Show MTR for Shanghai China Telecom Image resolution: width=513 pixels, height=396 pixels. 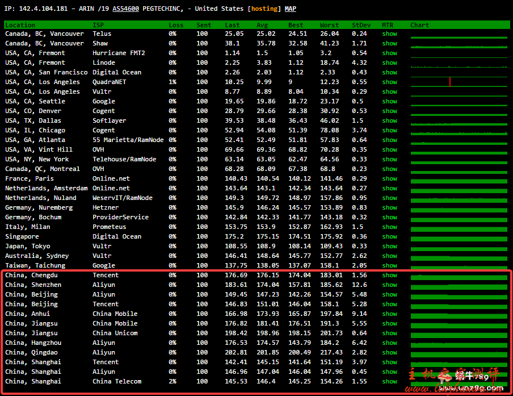pyautogui.click(x=389, y=382)
